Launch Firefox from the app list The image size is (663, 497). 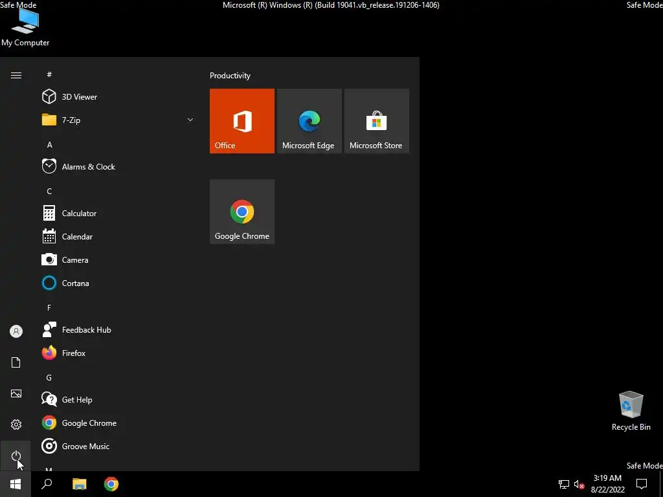(118, 353)
